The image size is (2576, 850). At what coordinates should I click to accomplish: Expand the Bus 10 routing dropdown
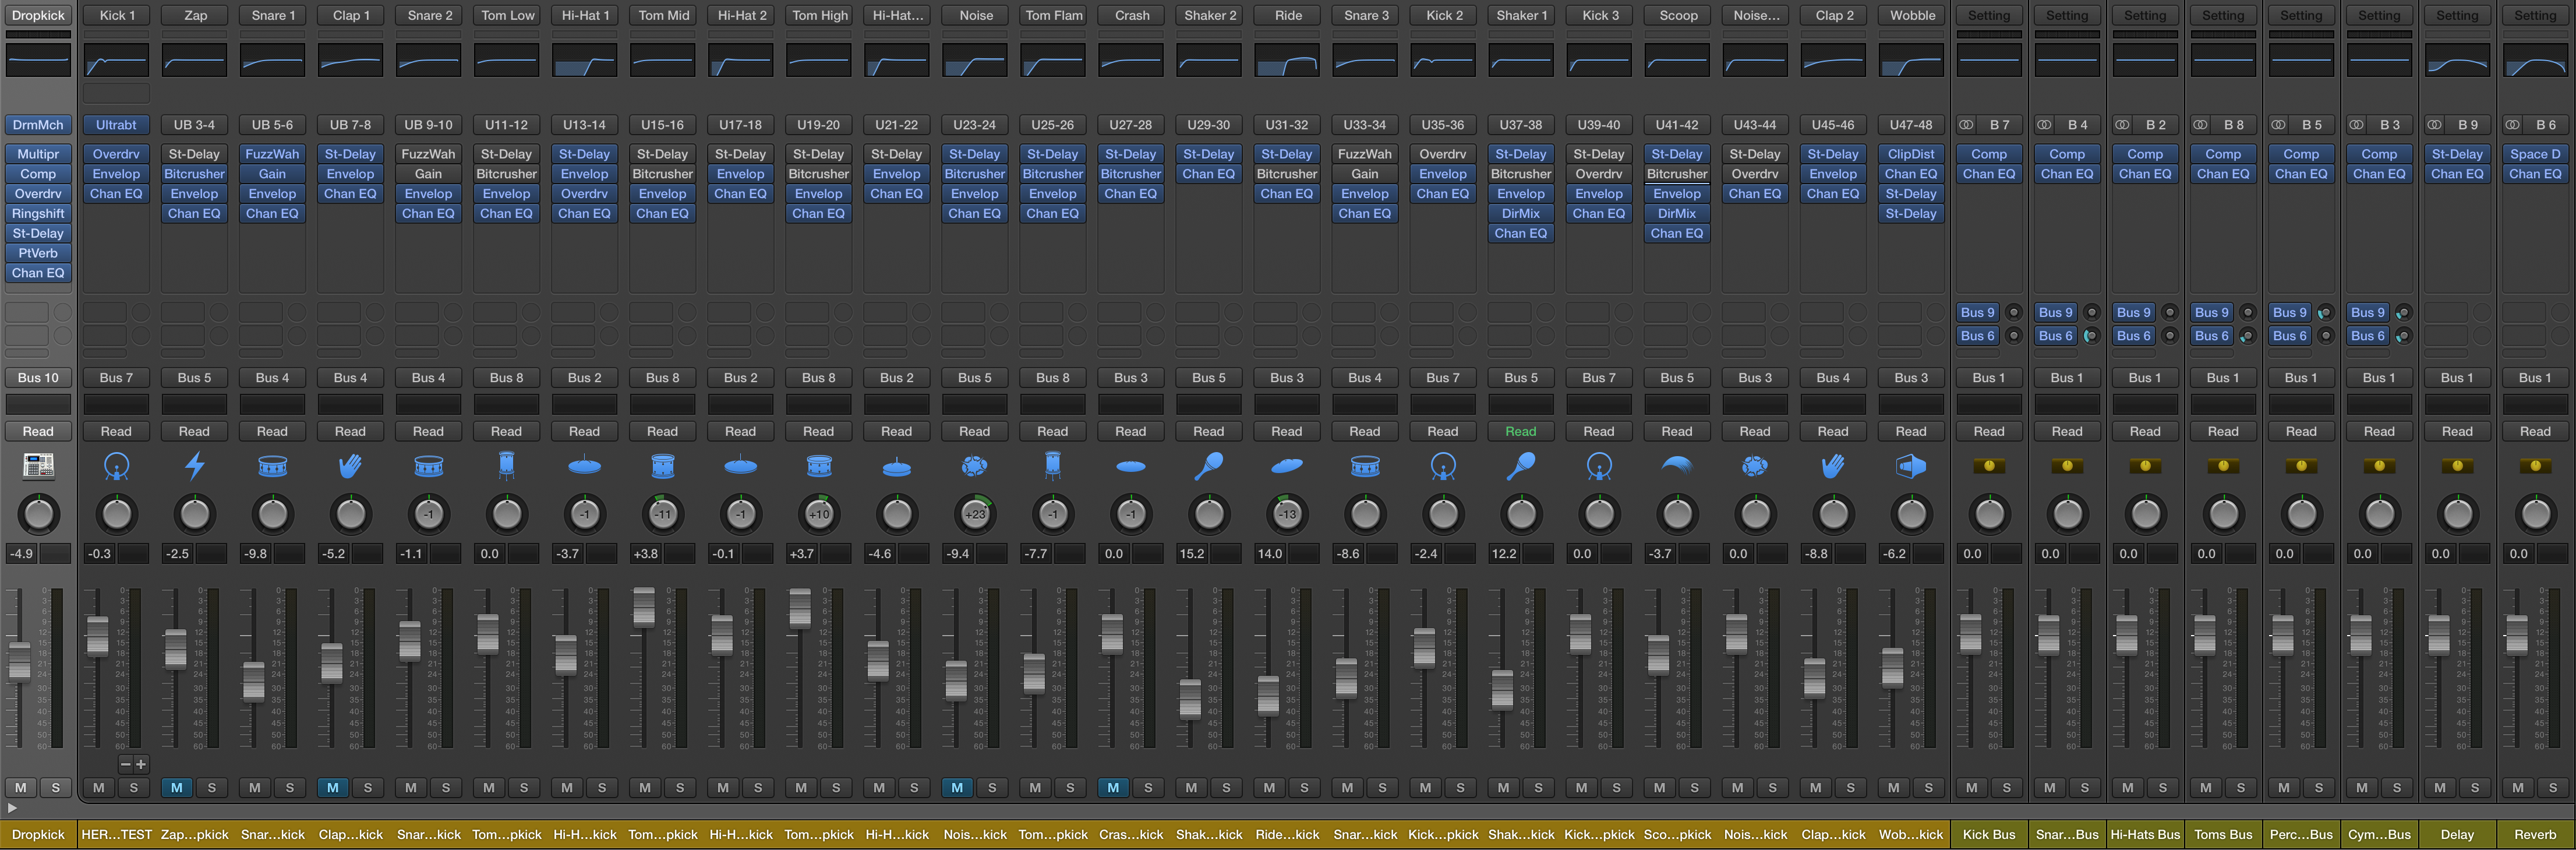coord(36,376)
